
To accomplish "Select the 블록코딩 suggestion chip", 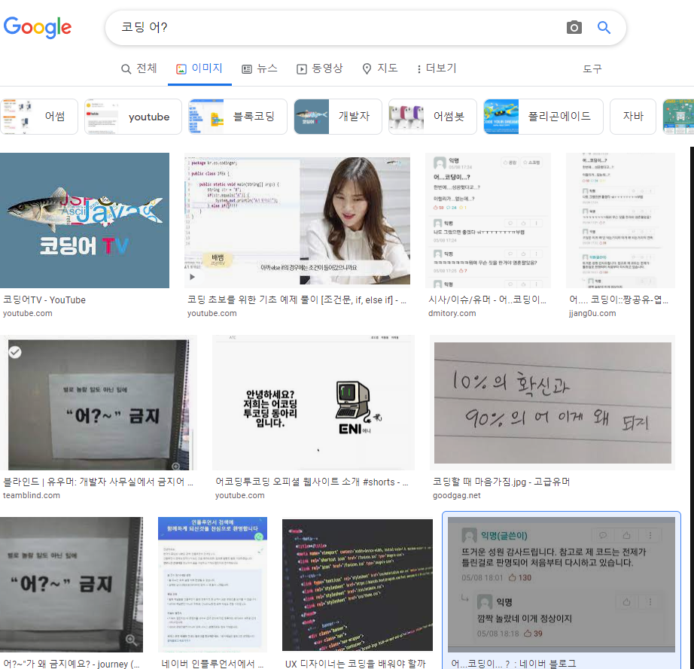I will [x=238, y=117].
